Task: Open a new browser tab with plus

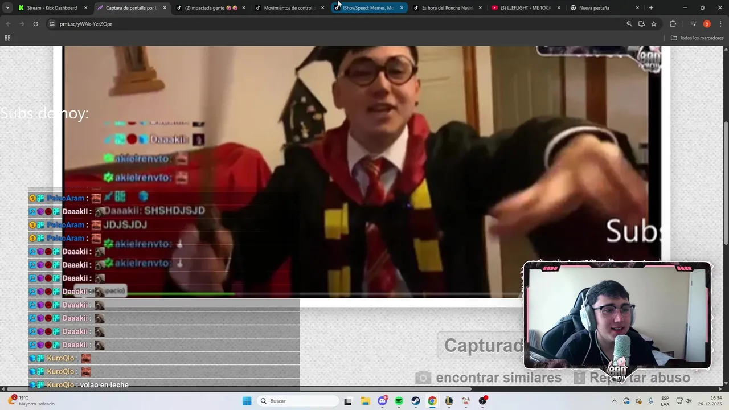Action: [x=651, y=8]
